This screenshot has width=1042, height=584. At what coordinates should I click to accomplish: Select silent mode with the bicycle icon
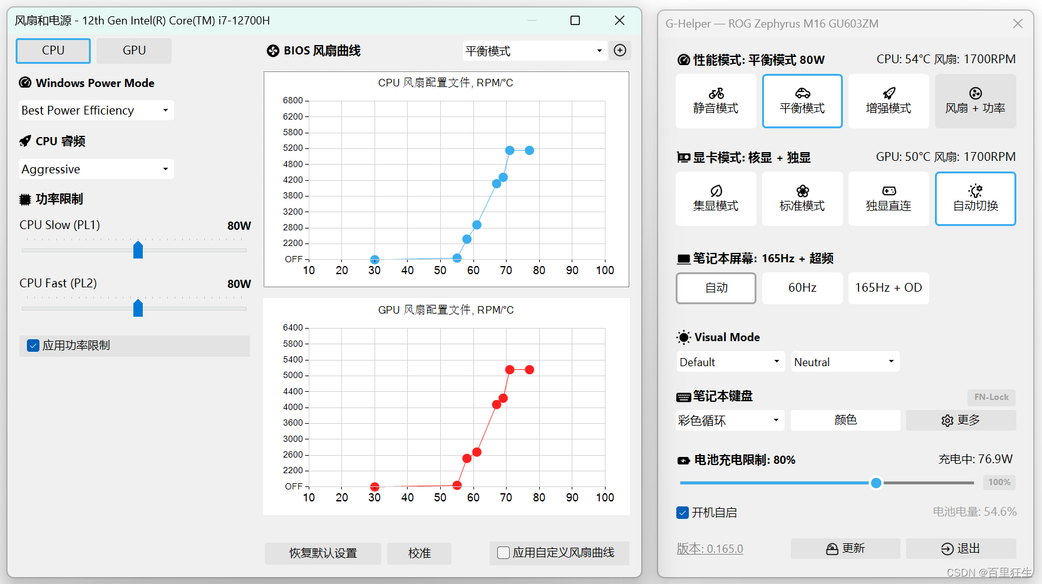[716, 101]
